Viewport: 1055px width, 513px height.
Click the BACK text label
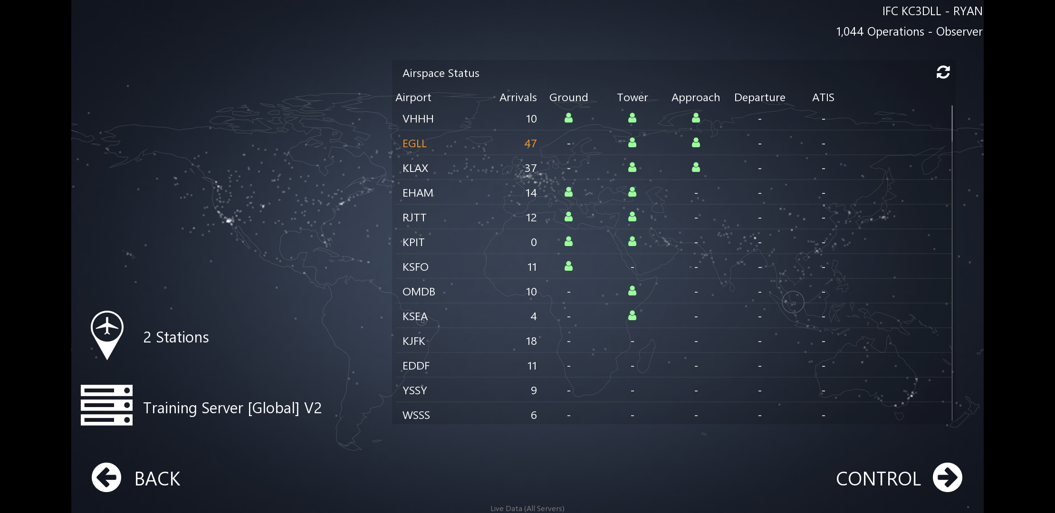[x=157, y=479]
